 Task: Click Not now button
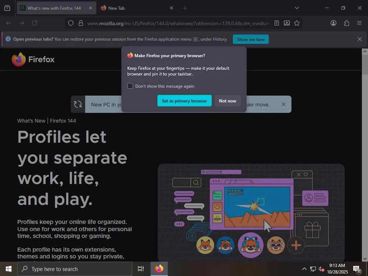coord(227,101)
